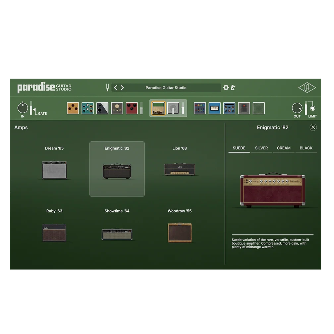
Task: Adjust the OUT level knob
Action: [x=297, y=108]
